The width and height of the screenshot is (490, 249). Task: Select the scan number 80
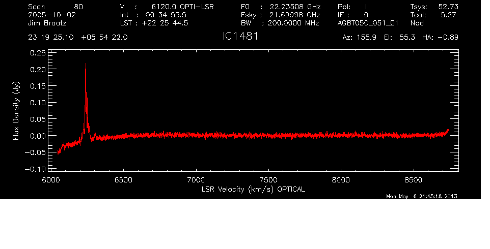pos(78,7)
